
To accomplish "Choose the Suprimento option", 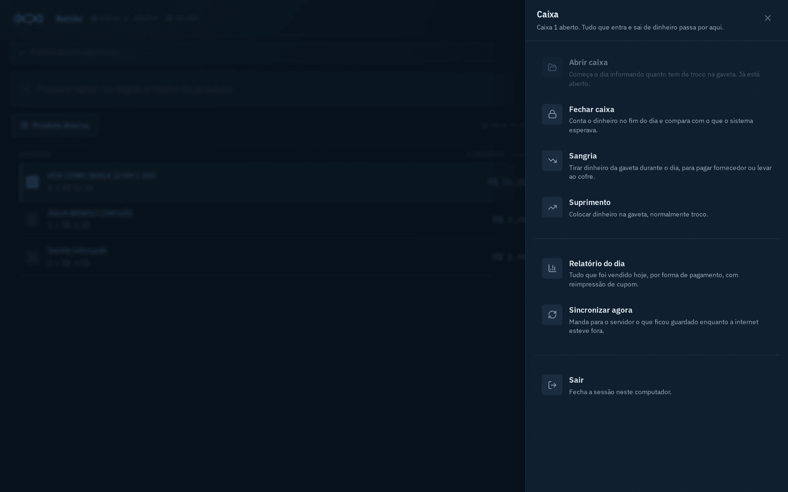I will pyautogui.click(x=657, y=208).
